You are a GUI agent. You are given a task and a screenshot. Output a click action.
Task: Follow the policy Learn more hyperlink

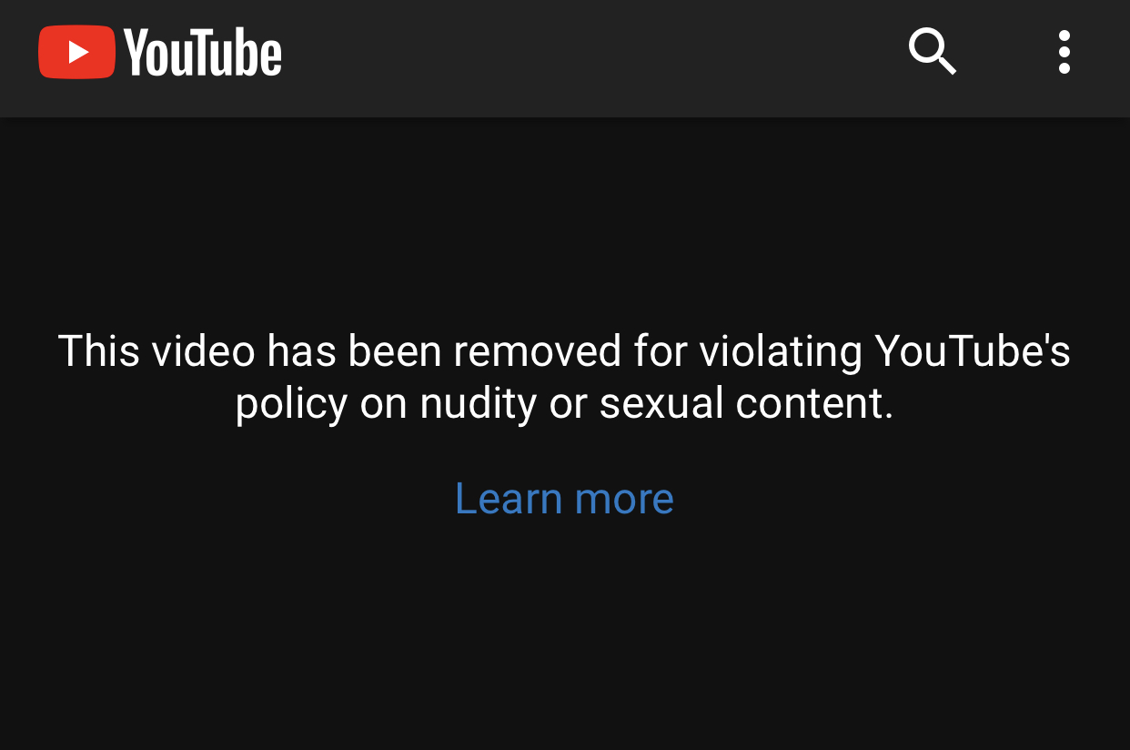tap(564, 498)
